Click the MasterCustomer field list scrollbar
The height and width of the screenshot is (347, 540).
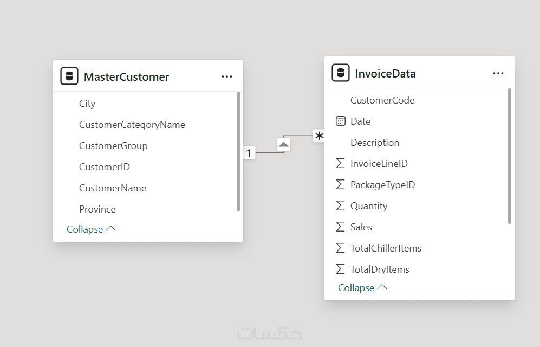tap(238, 152)
